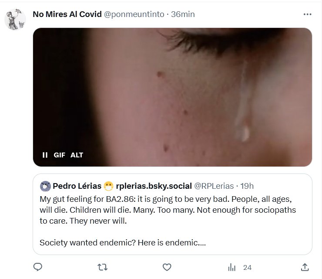
Task: Show the ALT image description
Action: [77, 155]
